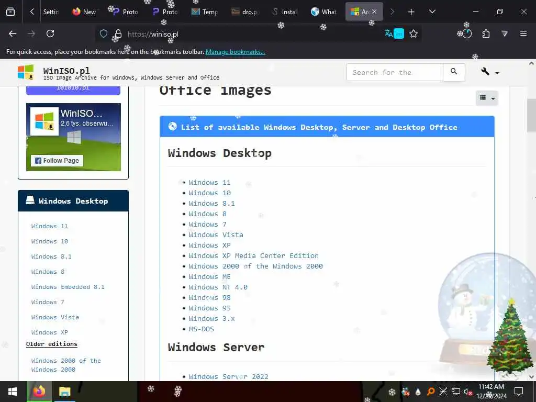Open Windows 11 in the sidebar
The image size is (536, 402).
coord(50,226)
